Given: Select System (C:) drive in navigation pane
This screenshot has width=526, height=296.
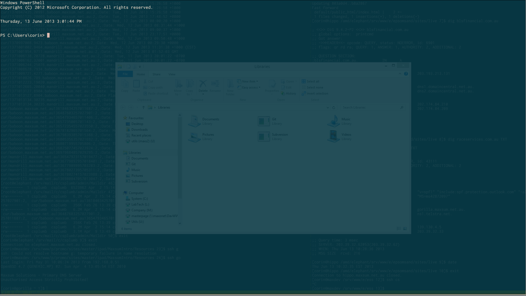Looking at the screenshot, I should point(137,199).
